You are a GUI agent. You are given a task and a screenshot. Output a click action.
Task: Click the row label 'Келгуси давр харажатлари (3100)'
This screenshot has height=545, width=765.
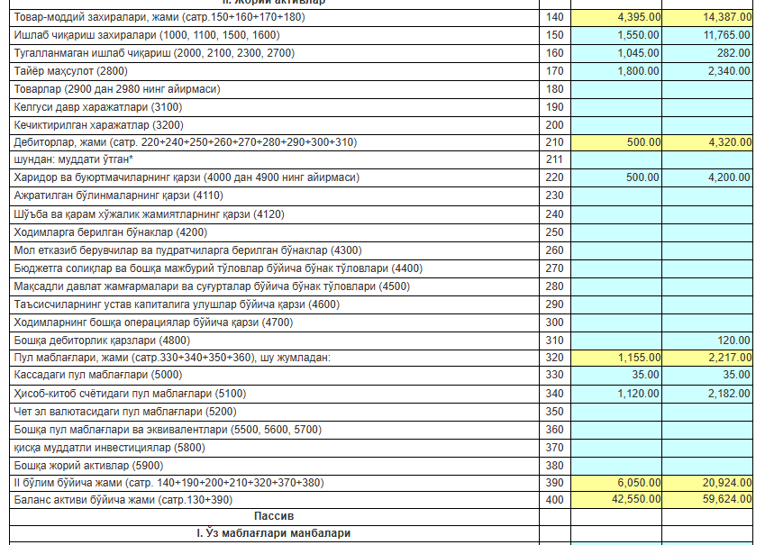coord(98,107)
